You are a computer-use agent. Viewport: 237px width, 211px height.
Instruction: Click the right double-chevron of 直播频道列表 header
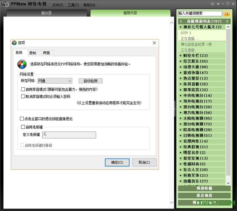(227, 21)
